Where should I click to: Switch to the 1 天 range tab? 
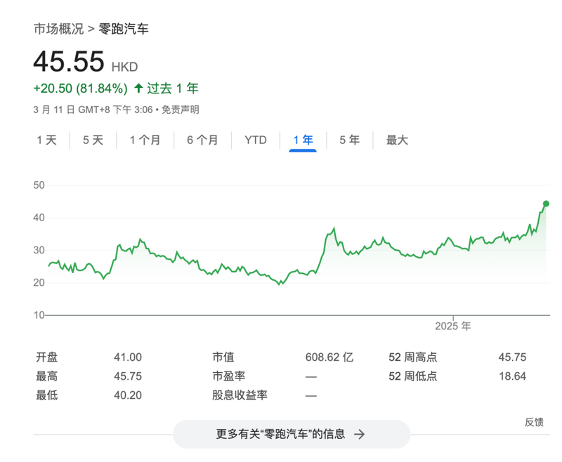47,140
